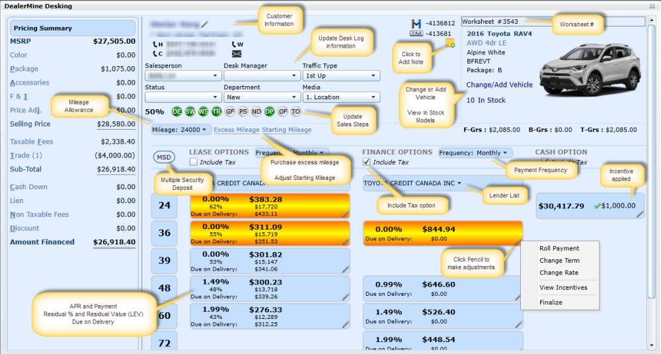The height and width of the screenshot is (354, 661).
Task: Click the MSD security deposit button
Action: click(x=164, y=157)
